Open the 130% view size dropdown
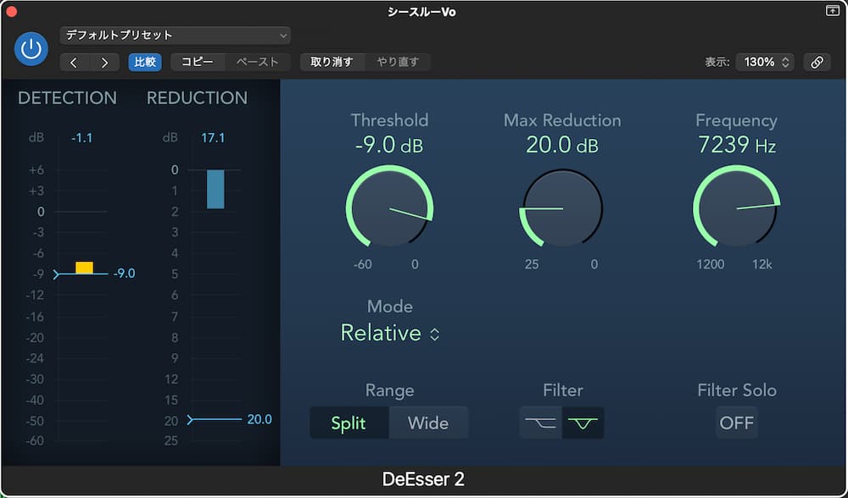The width and height of the screenshot is (848, 498). coord(765,62)
